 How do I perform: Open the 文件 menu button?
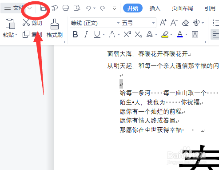[13, 8]
